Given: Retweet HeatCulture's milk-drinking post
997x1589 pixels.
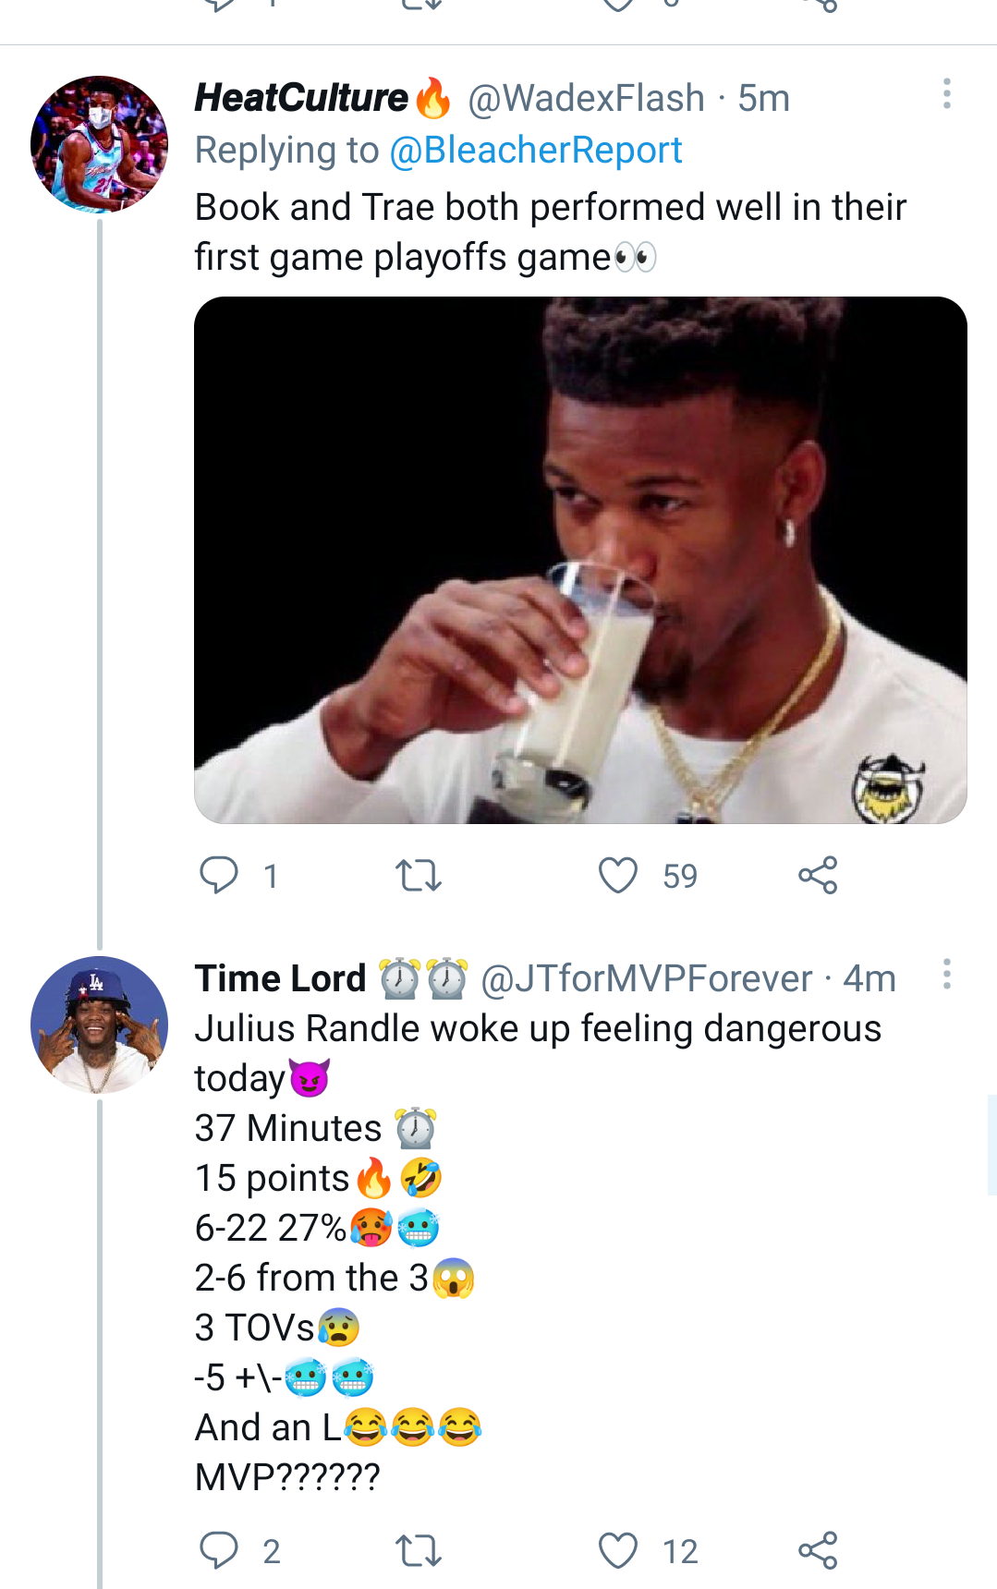Looking at the screenshot, I should click(x=418, y=875).
